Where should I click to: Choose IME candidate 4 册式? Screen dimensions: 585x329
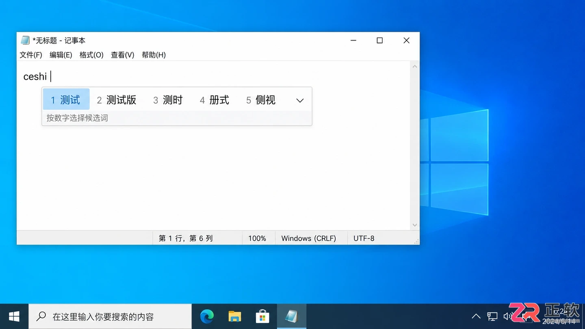click(214, 100)
